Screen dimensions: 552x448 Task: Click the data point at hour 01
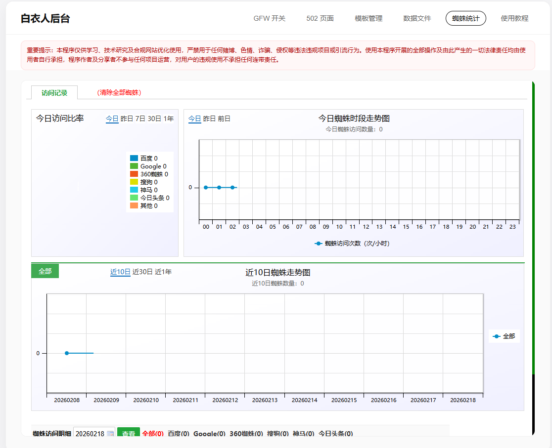click(x=219, y=187)
